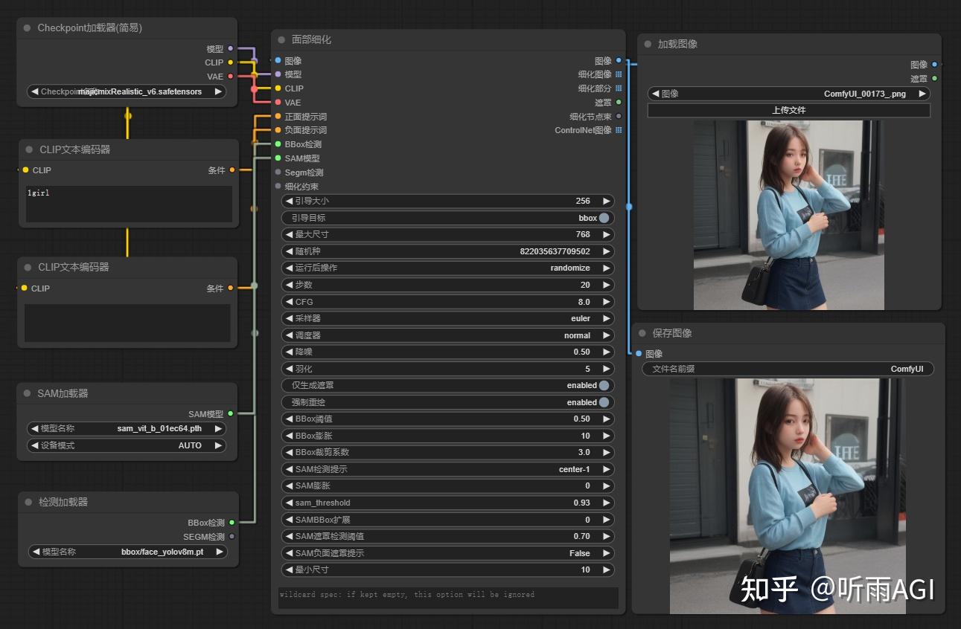The height and width of the screenshot is (629, 961).
Task: Open the 调度器 selector showing normal
Action: pyautogui.click(x=447, y=335)
